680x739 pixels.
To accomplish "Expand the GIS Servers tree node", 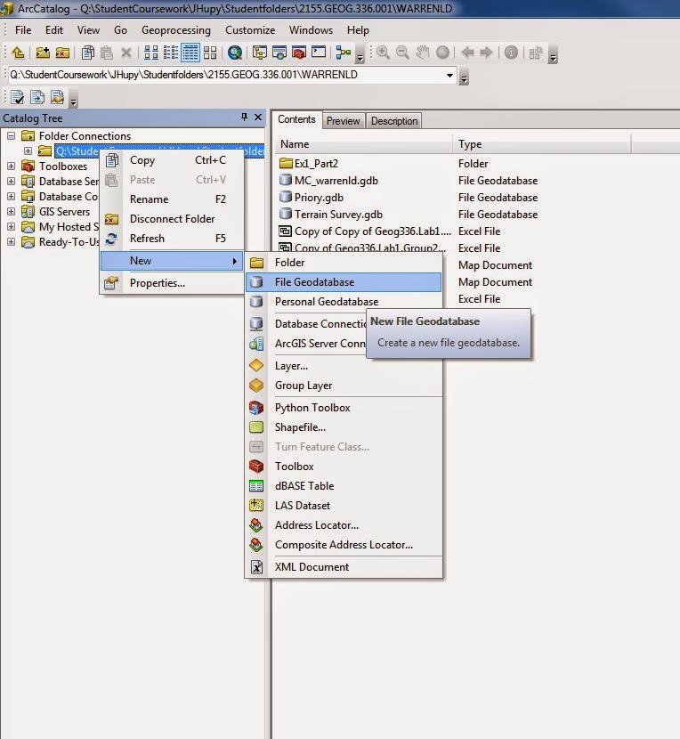I will click(x=11, y=212).
